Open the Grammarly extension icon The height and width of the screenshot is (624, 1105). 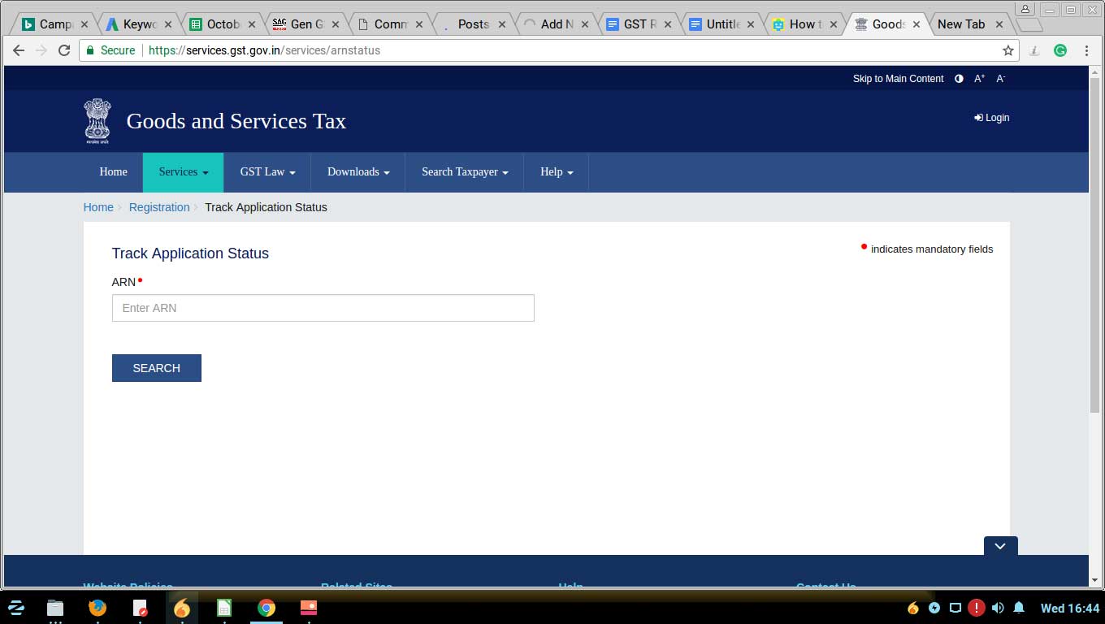[1060, 50]
